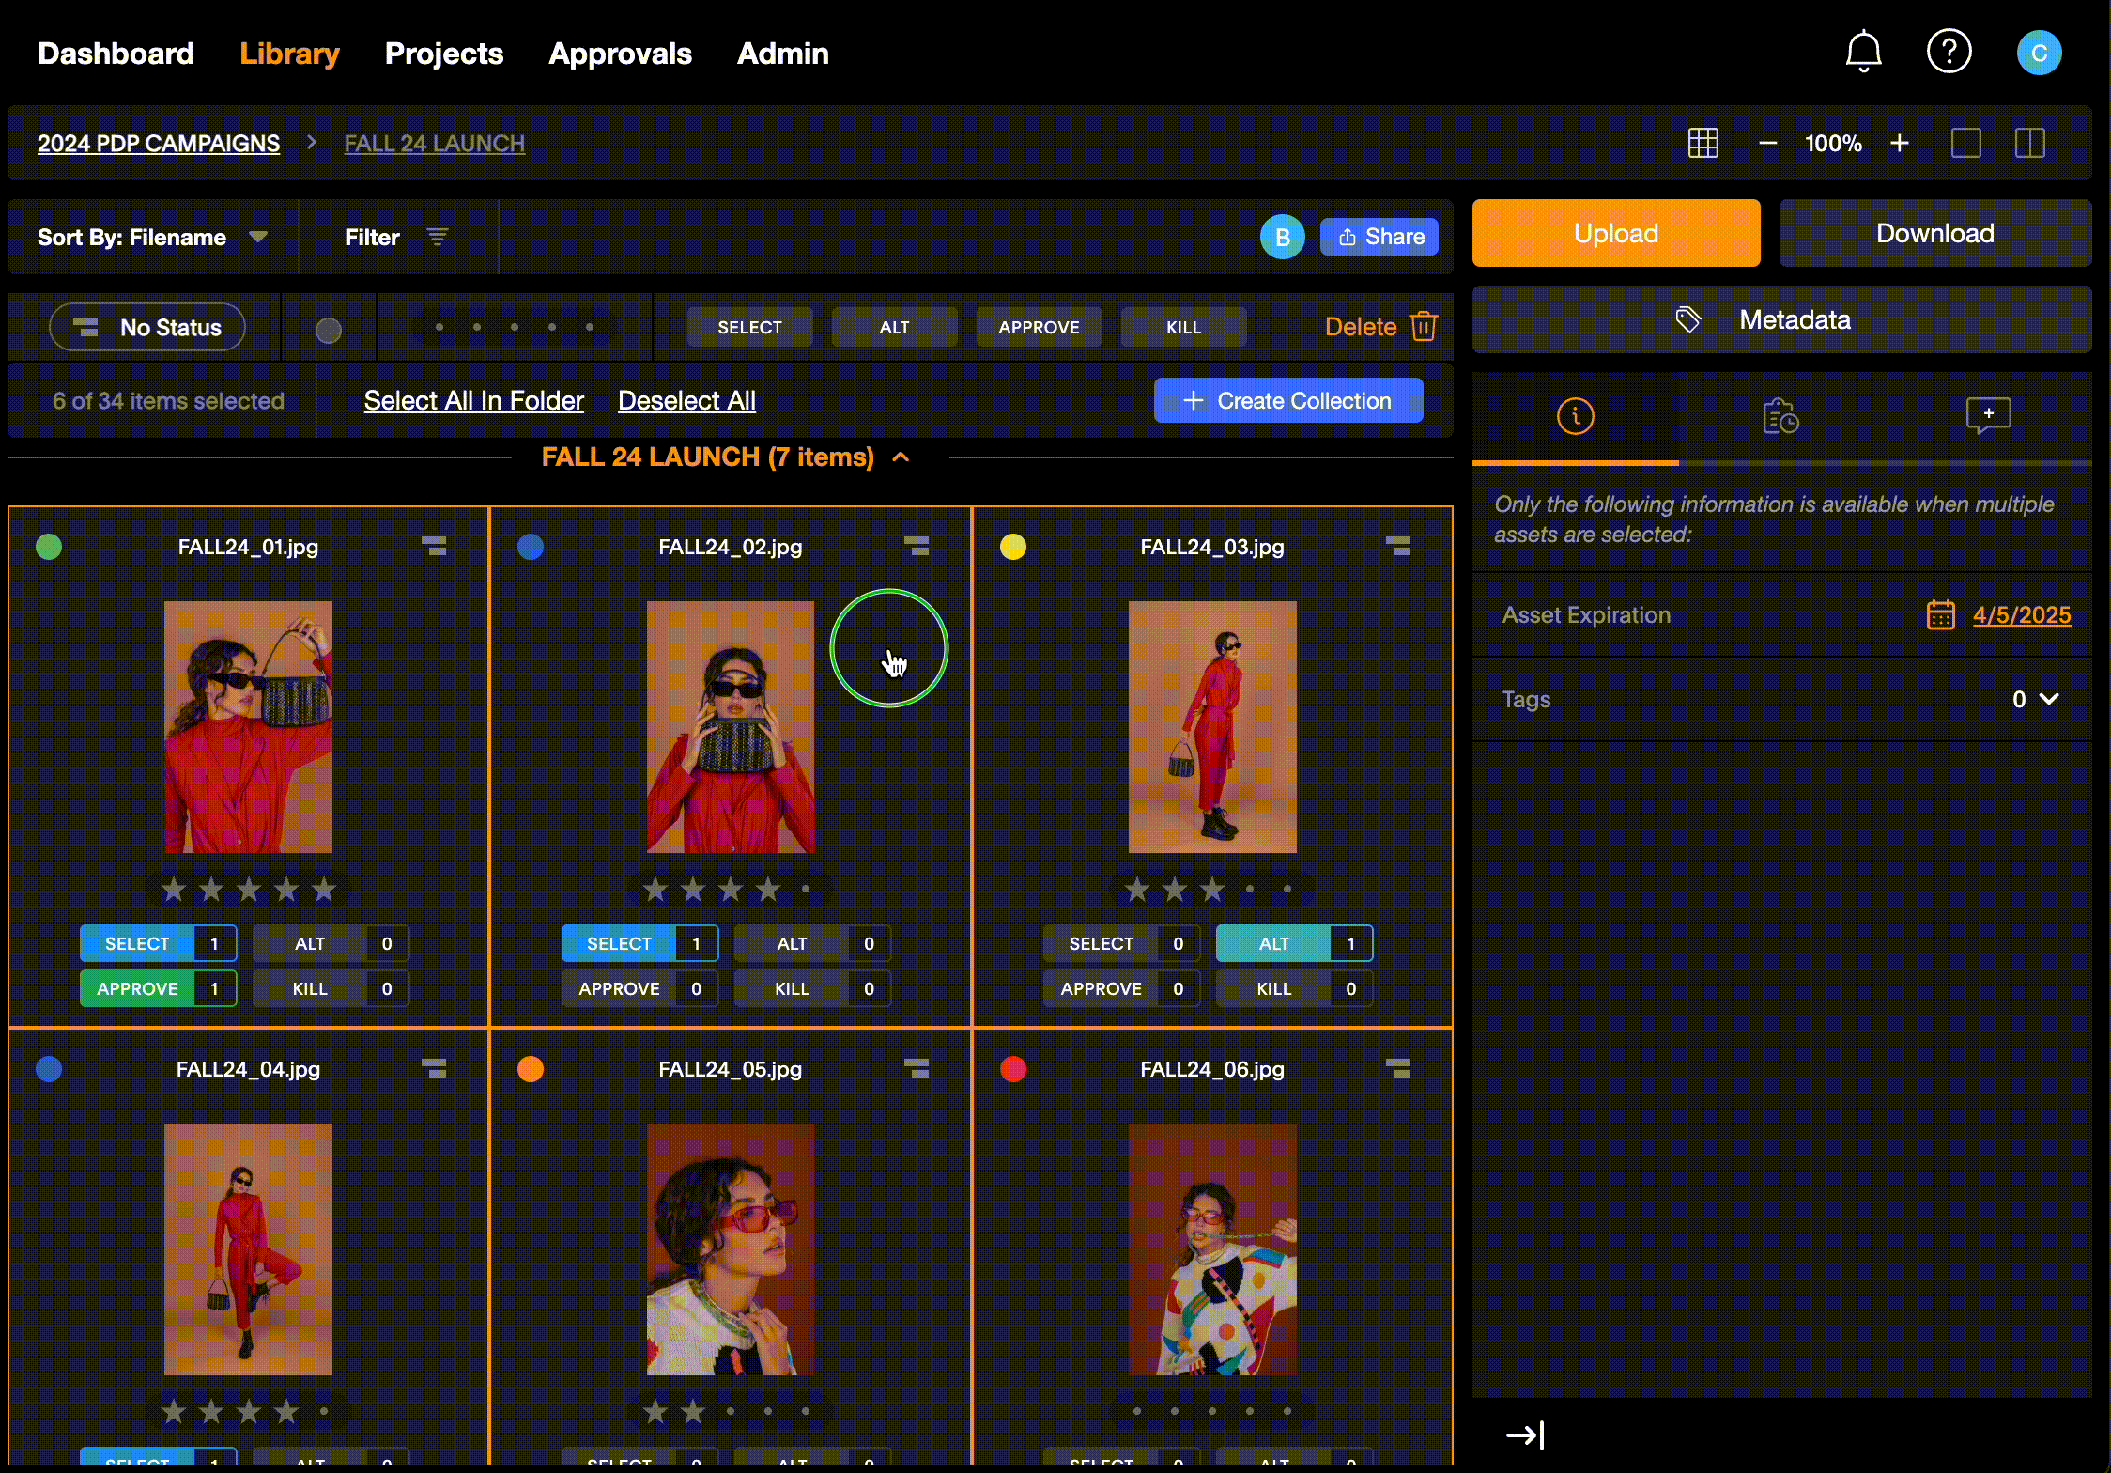Click Deselect All link

coord(686,400)
